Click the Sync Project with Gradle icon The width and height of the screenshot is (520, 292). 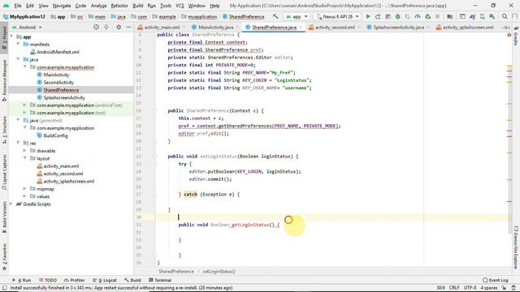(472, 16)
